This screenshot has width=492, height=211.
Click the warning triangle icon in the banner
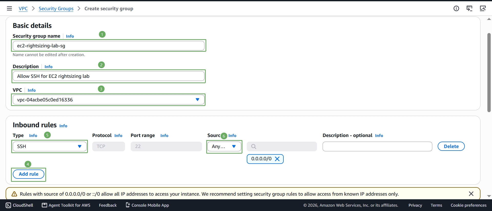pos(14,194)
